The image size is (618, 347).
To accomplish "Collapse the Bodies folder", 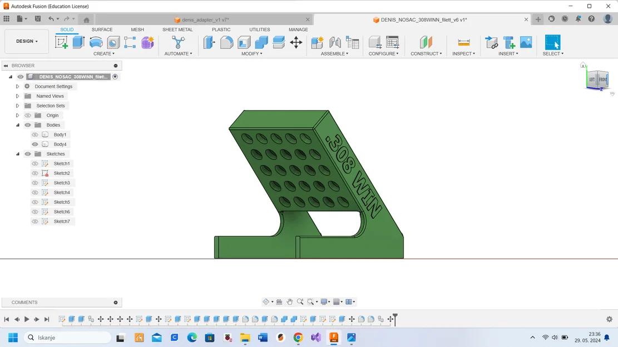I will click(x=17, y=125).
